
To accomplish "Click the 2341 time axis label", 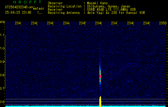I will [x=18, y=23].
